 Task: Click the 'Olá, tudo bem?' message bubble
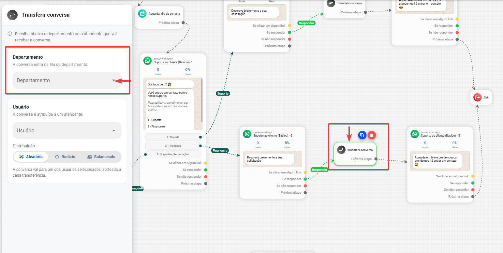[170, 84]
